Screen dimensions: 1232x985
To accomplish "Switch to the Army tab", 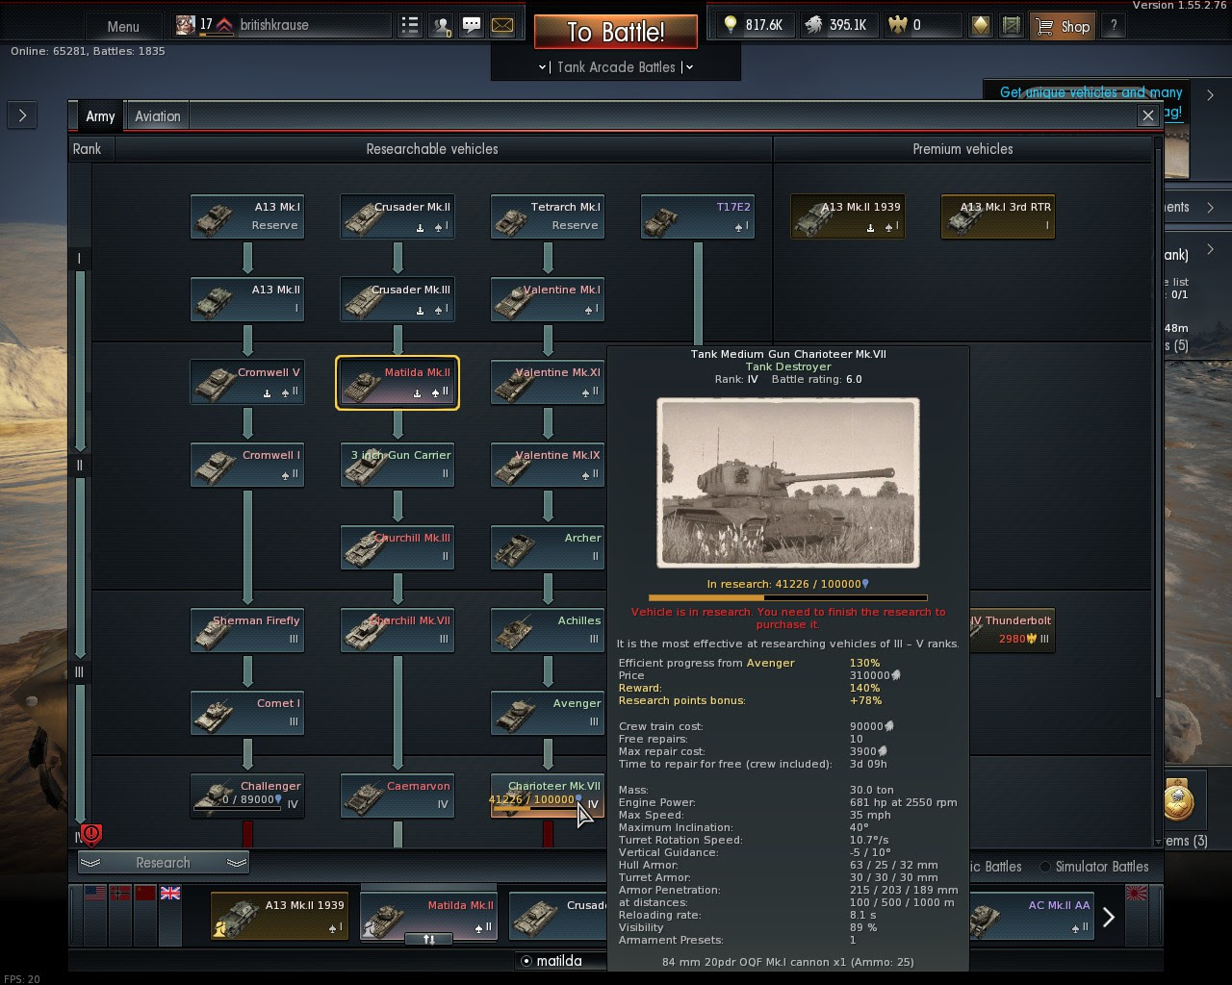I will (100, 116).
